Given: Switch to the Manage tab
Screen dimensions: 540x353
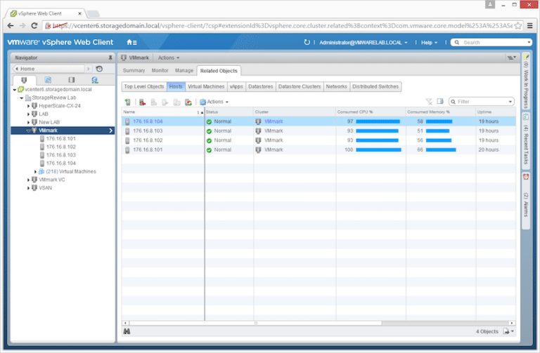Looking at the screenshot, I should 184,70.
